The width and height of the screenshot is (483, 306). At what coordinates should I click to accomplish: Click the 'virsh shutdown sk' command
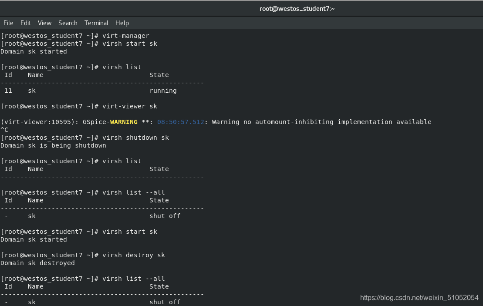[135, 138]
